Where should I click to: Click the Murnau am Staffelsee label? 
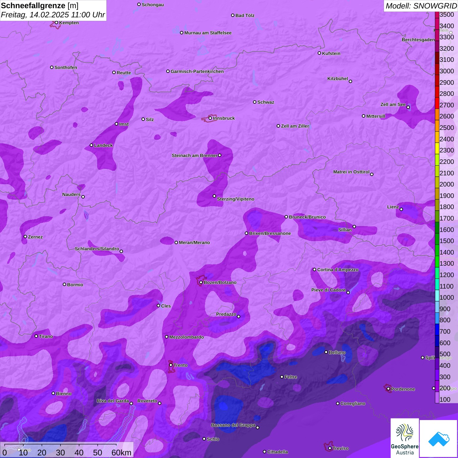208,33
